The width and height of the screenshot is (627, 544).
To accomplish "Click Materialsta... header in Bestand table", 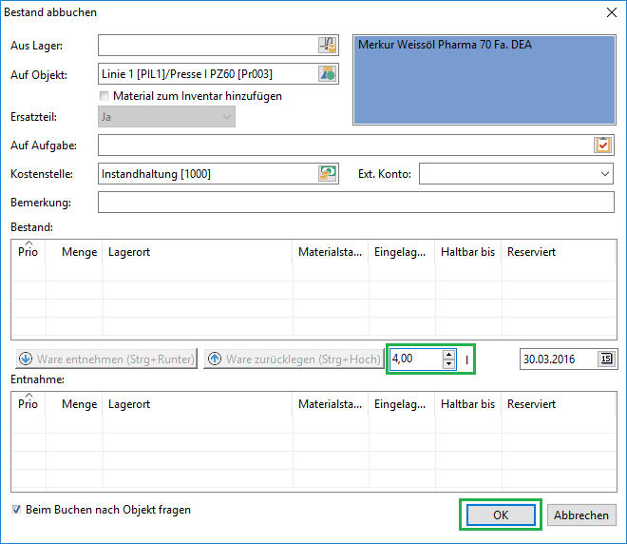I will (x=331, y=252).
